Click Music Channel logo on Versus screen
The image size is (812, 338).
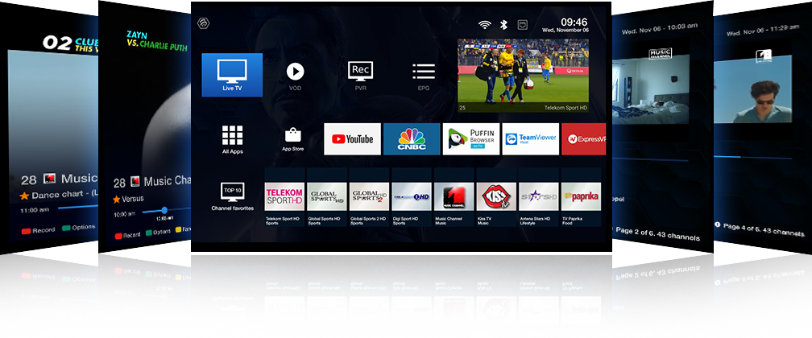point(135,181)
